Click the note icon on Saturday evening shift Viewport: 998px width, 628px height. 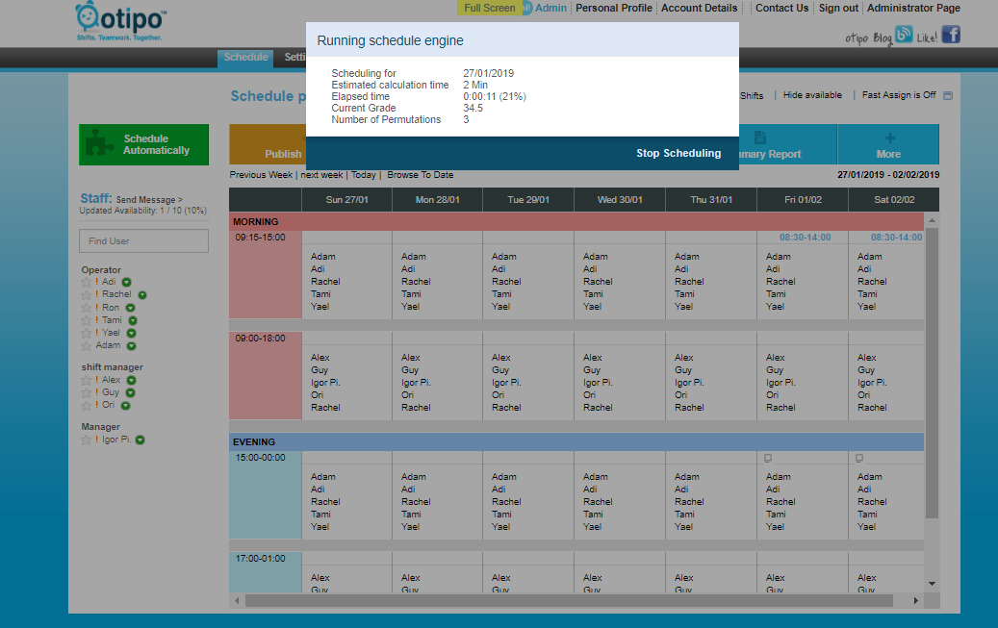point(858,458)
